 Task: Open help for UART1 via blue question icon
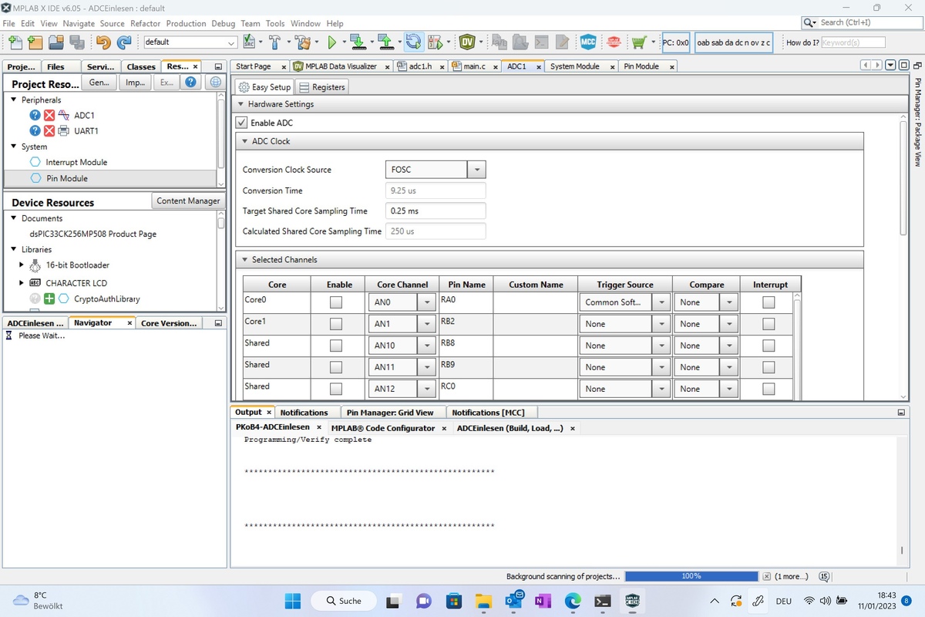(35, 130)
